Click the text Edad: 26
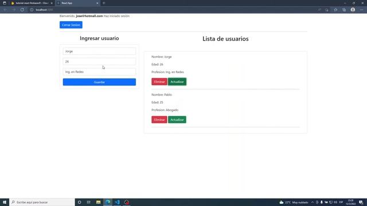Screen dimensions: 367x206 pyautogui.click(x=157, y=64)
